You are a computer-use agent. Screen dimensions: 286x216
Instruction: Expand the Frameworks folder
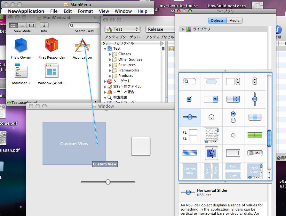click(x=110, y=71)
